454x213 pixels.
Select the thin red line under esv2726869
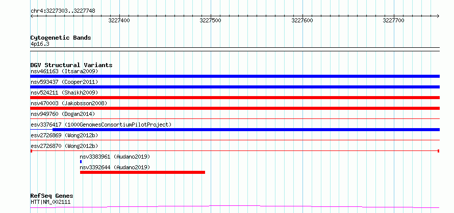(x=235, y=140)
